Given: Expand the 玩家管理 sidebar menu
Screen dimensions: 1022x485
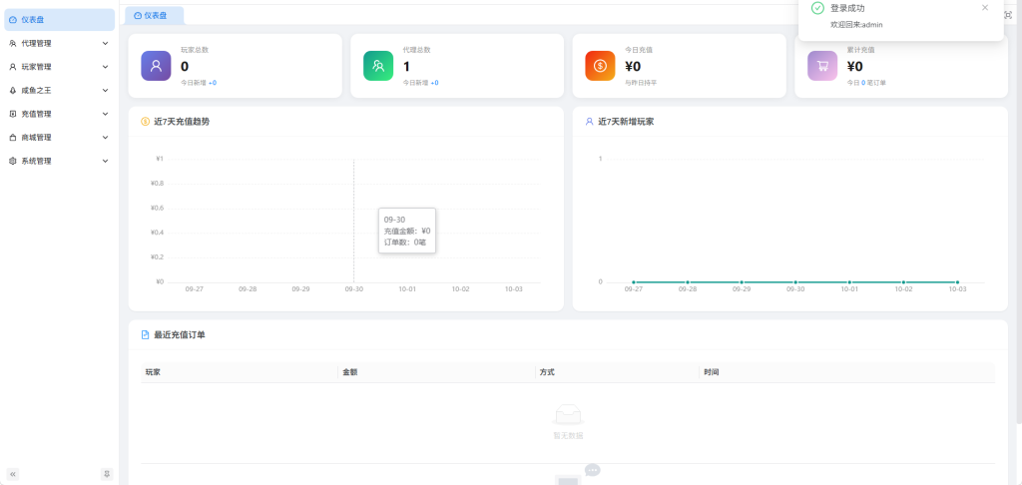Looking at the screenshot, I should (59, 67).
